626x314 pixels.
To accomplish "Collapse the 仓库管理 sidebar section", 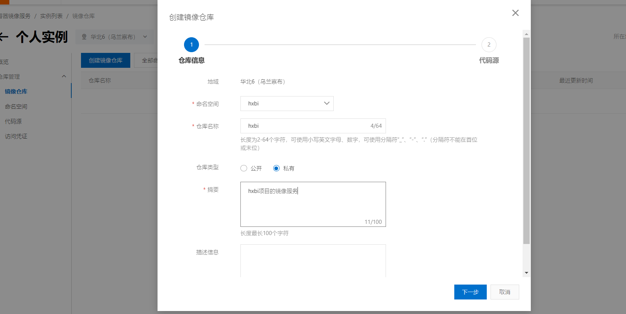I will 64,76.
